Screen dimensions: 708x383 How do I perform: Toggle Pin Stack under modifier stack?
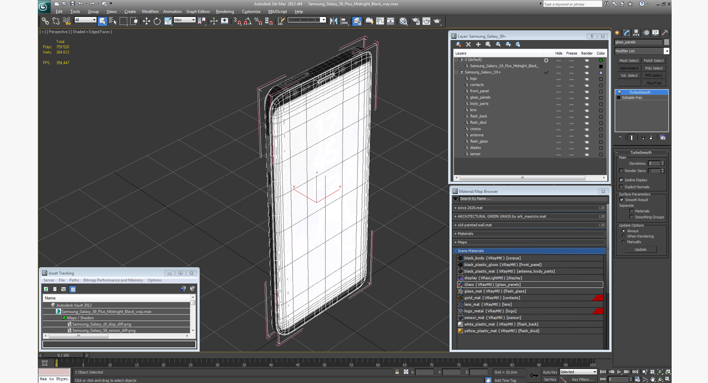click(620, 137)
